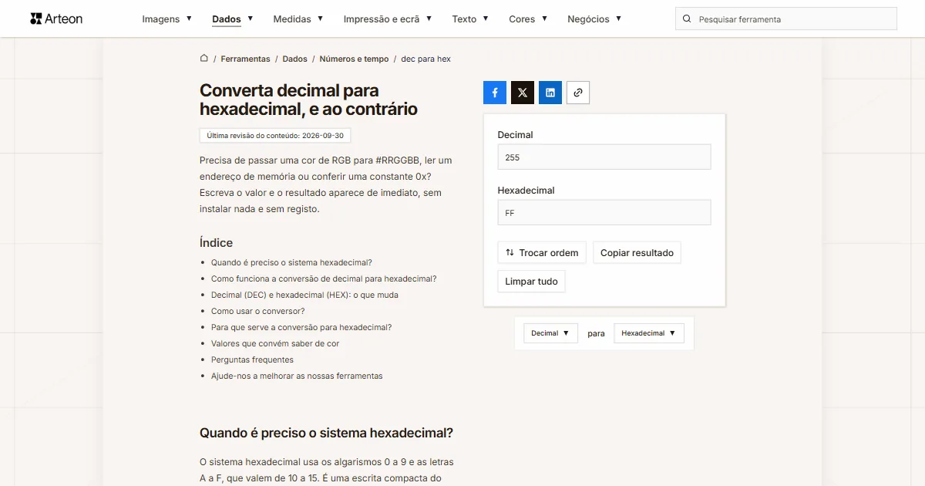Click 'dec para hex' breadcrumb text
Image resolution: width=925 pixels, height=486 pixels.
425,59
